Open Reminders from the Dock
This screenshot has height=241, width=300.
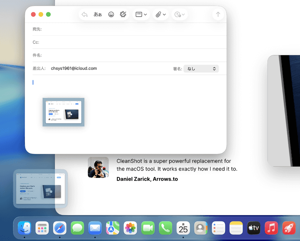(x=218, y=228)
